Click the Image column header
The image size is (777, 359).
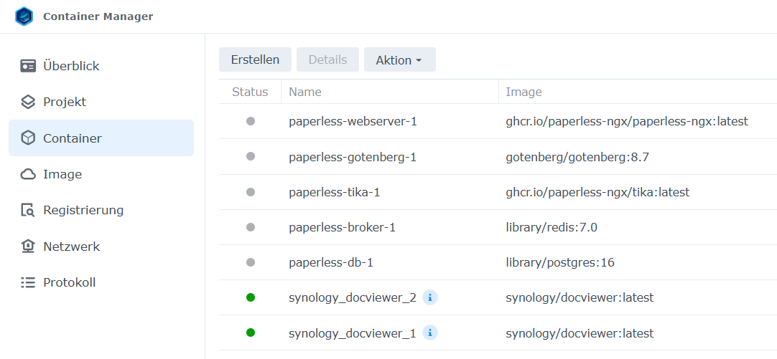tap(524, 92)
